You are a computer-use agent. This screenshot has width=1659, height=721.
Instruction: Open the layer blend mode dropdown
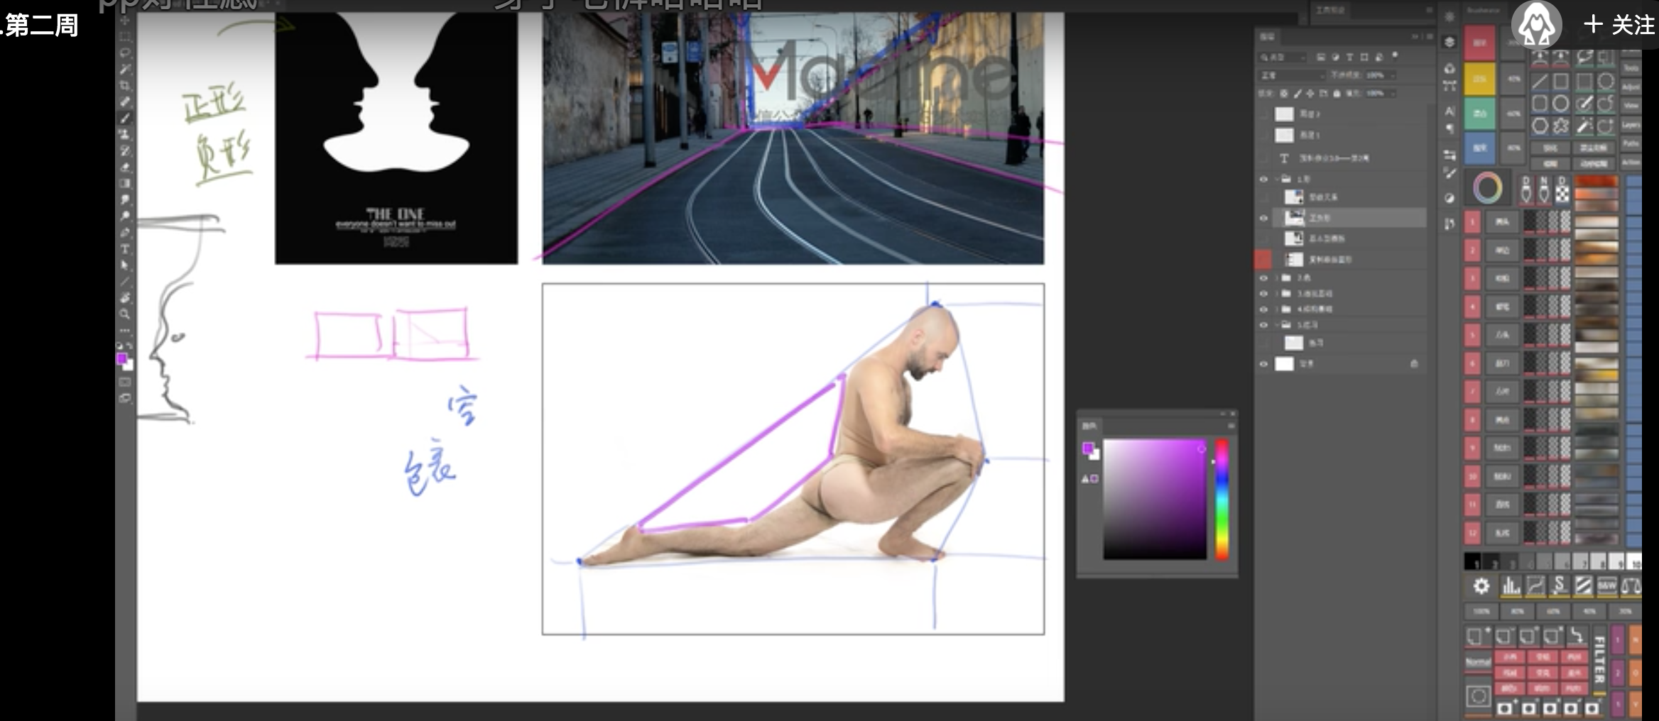[x=1292, y=75]
